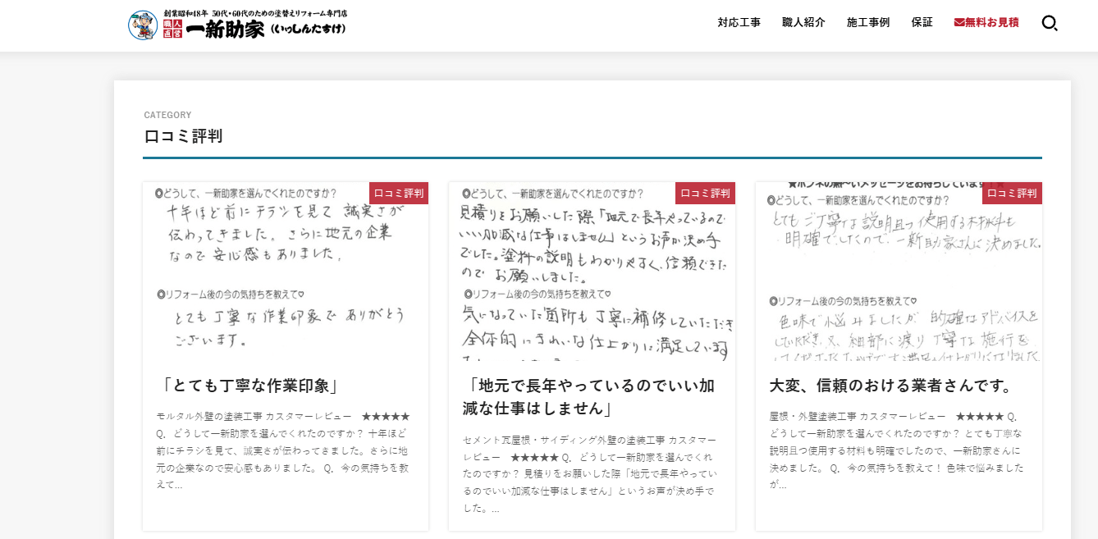Click excerpt starting モルタル外壁の塗装工事

tap(282, 450)
